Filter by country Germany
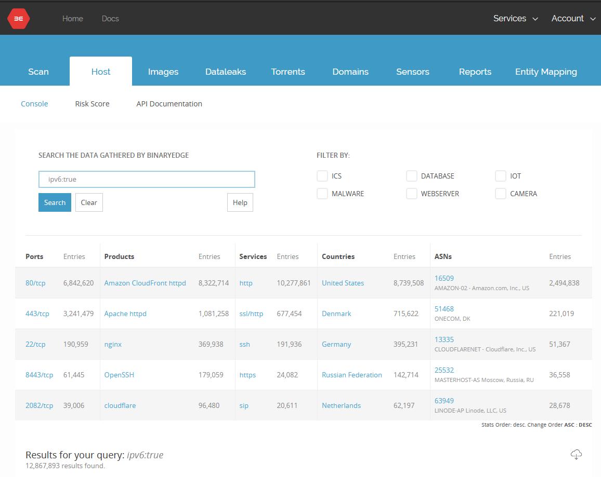The height and width of the screenshot is (477, 601). pos(336,344)
